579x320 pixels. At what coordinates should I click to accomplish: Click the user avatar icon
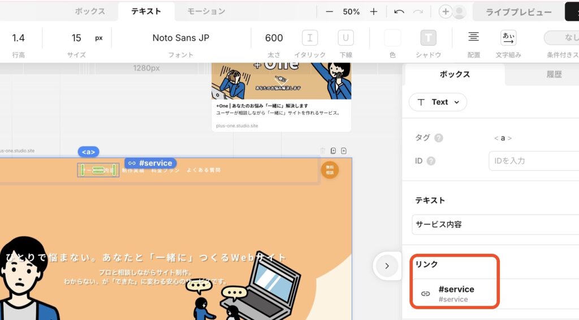tap(459, 12)
